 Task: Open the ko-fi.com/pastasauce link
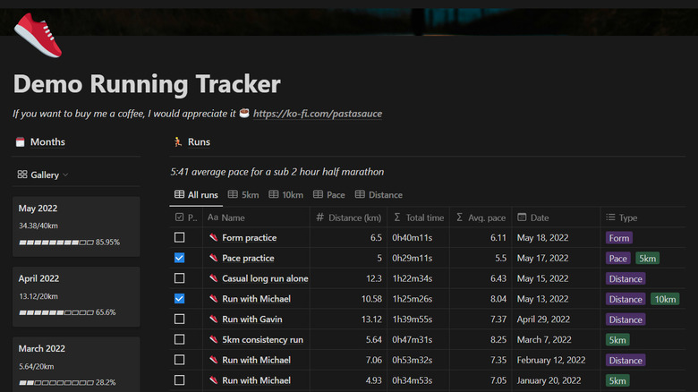click(x=318, y=115)
